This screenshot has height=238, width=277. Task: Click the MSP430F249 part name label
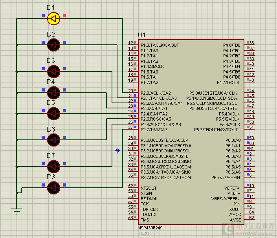point(150,228)
